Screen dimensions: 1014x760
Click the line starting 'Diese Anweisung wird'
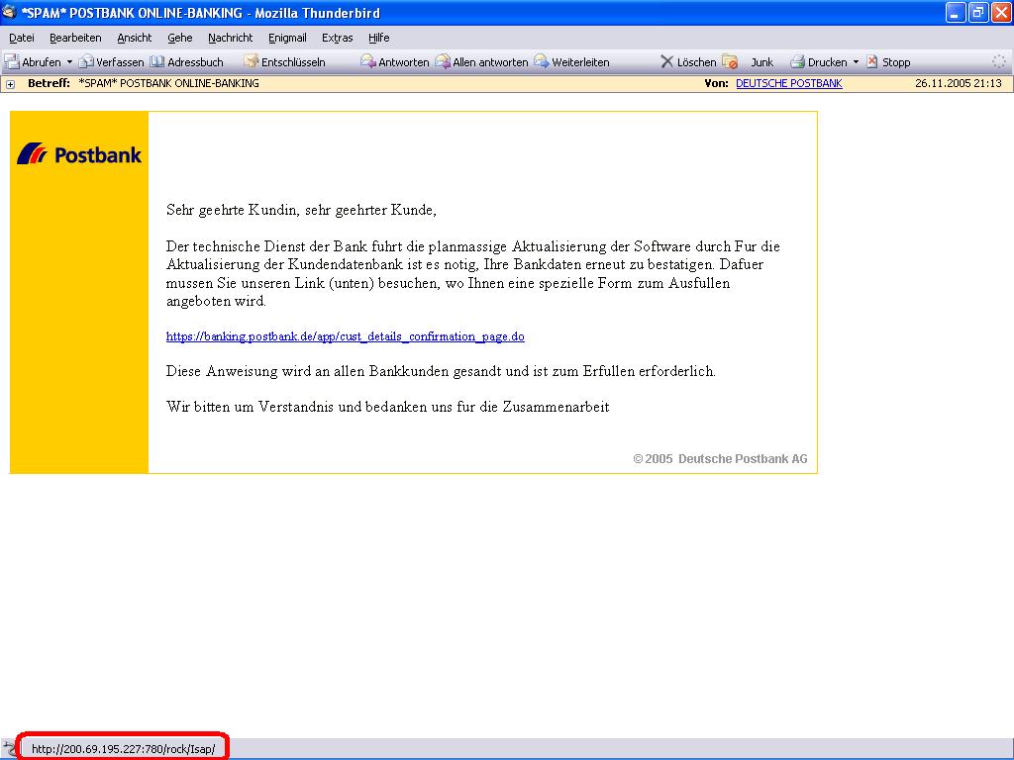(x=441, y=372)
